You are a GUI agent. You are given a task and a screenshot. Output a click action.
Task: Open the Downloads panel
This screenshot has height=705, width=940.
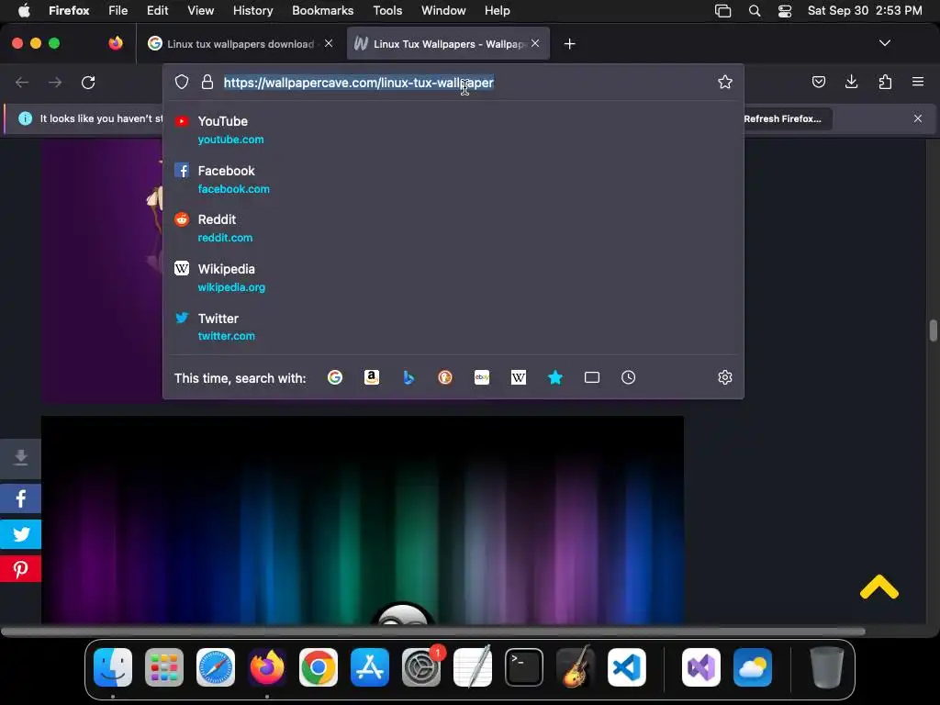[x=851, y=82]
